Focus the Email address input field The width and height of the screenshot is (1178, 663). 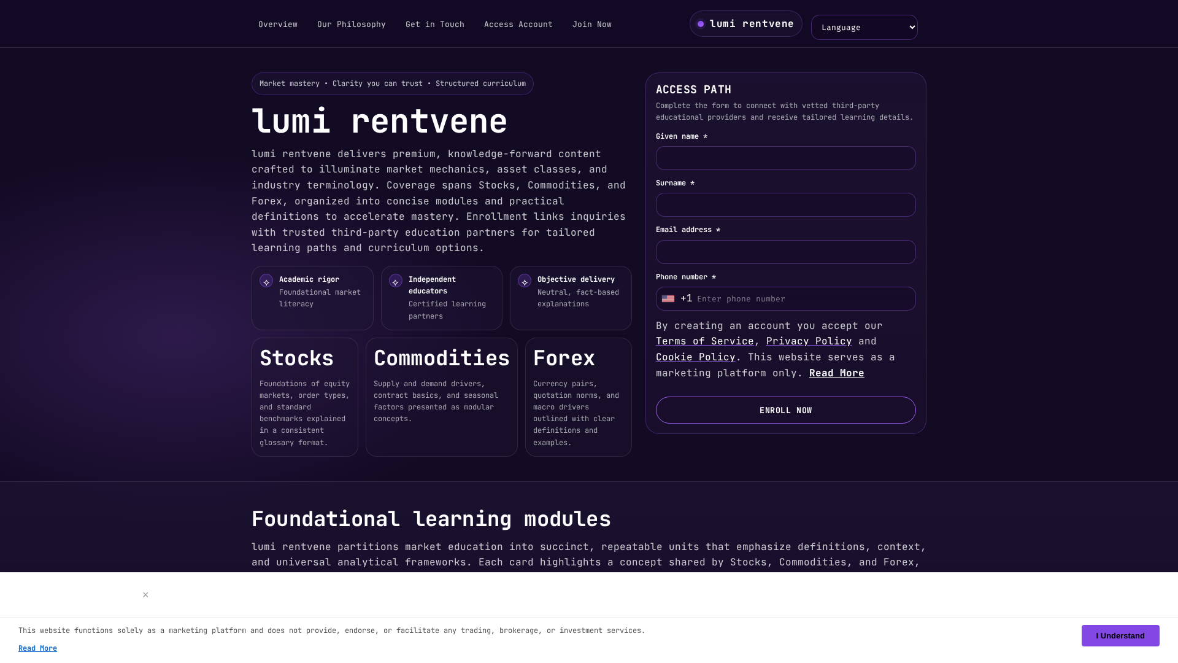point(785,252)
